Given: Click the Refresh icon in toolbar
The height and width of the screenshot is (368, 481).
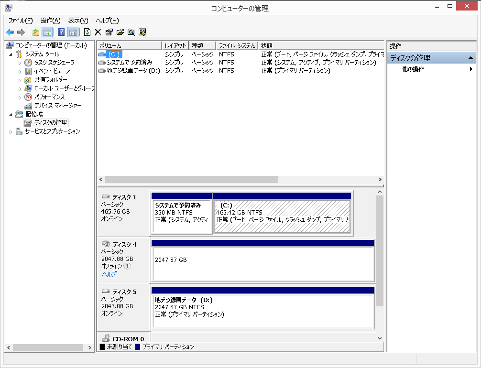Looking at the screenshot, I should [87, 32].
